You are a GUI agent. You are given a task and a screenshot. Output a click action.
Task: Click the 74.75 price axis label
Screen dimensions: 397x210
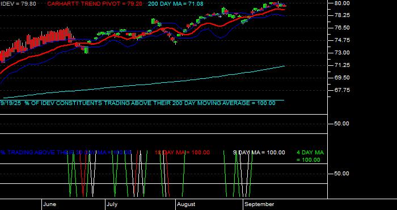(x=342, y=40)
